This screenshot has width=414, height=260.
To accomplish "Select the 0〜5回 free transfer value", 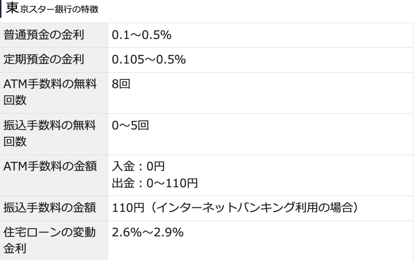I will tap(130, 126).
